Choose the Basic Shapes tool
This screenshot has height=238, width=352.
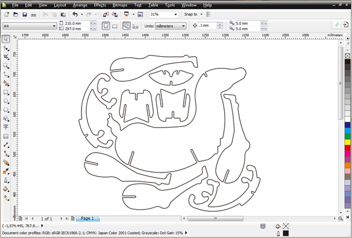coord(6,119)
